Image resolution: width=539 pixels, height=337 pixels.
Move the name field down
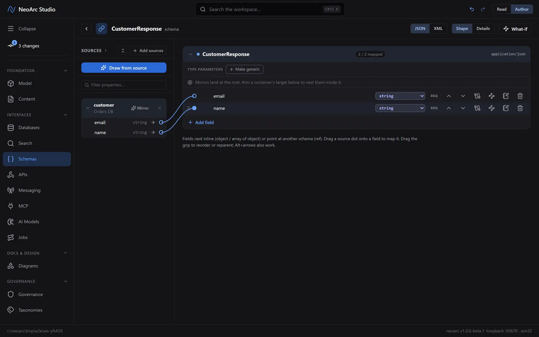tap(463, 108)
